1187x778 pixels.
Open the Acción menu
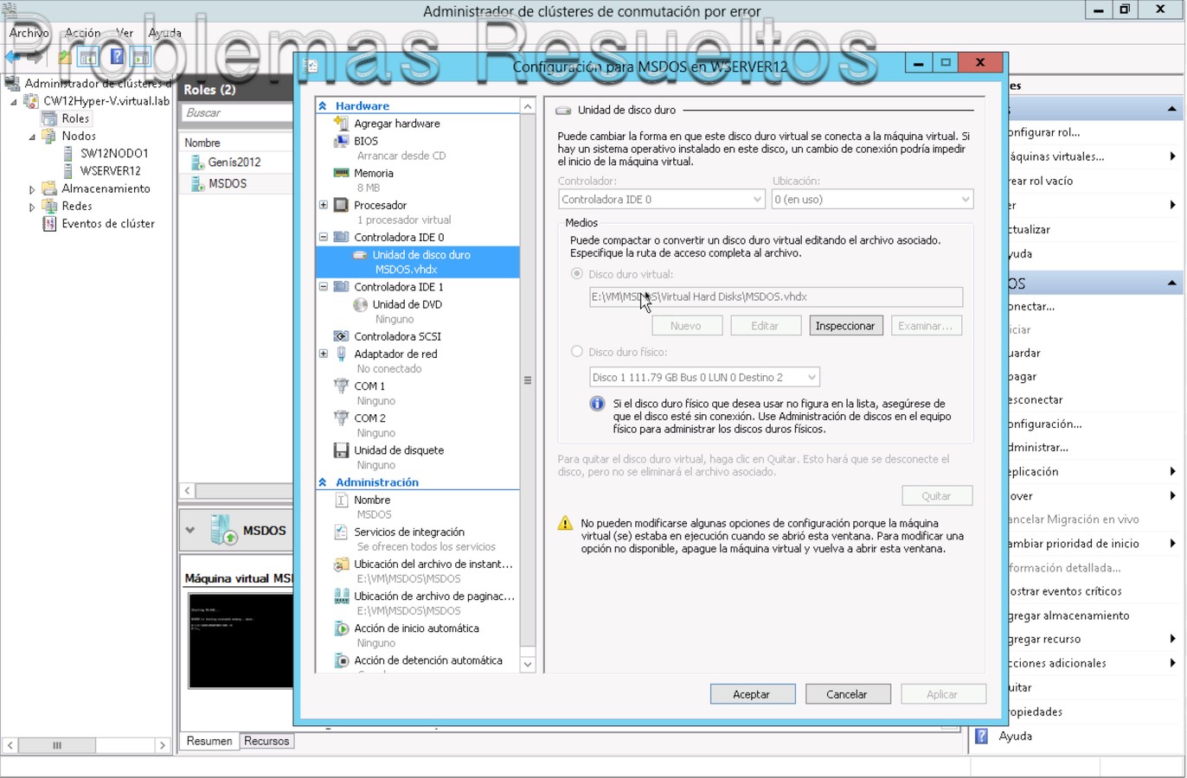click(83, 33)
